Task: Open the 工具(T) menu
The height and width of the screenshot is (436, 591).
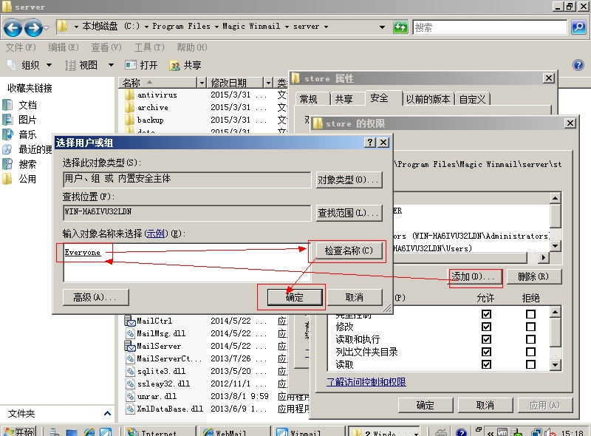Action: click(x=149, y=47)
